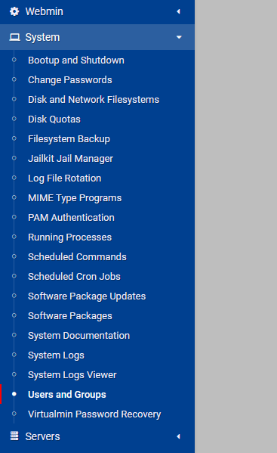Expand the Servers section arrow
The height and width of the screenshot is (453, 277).
coord(178,436)
